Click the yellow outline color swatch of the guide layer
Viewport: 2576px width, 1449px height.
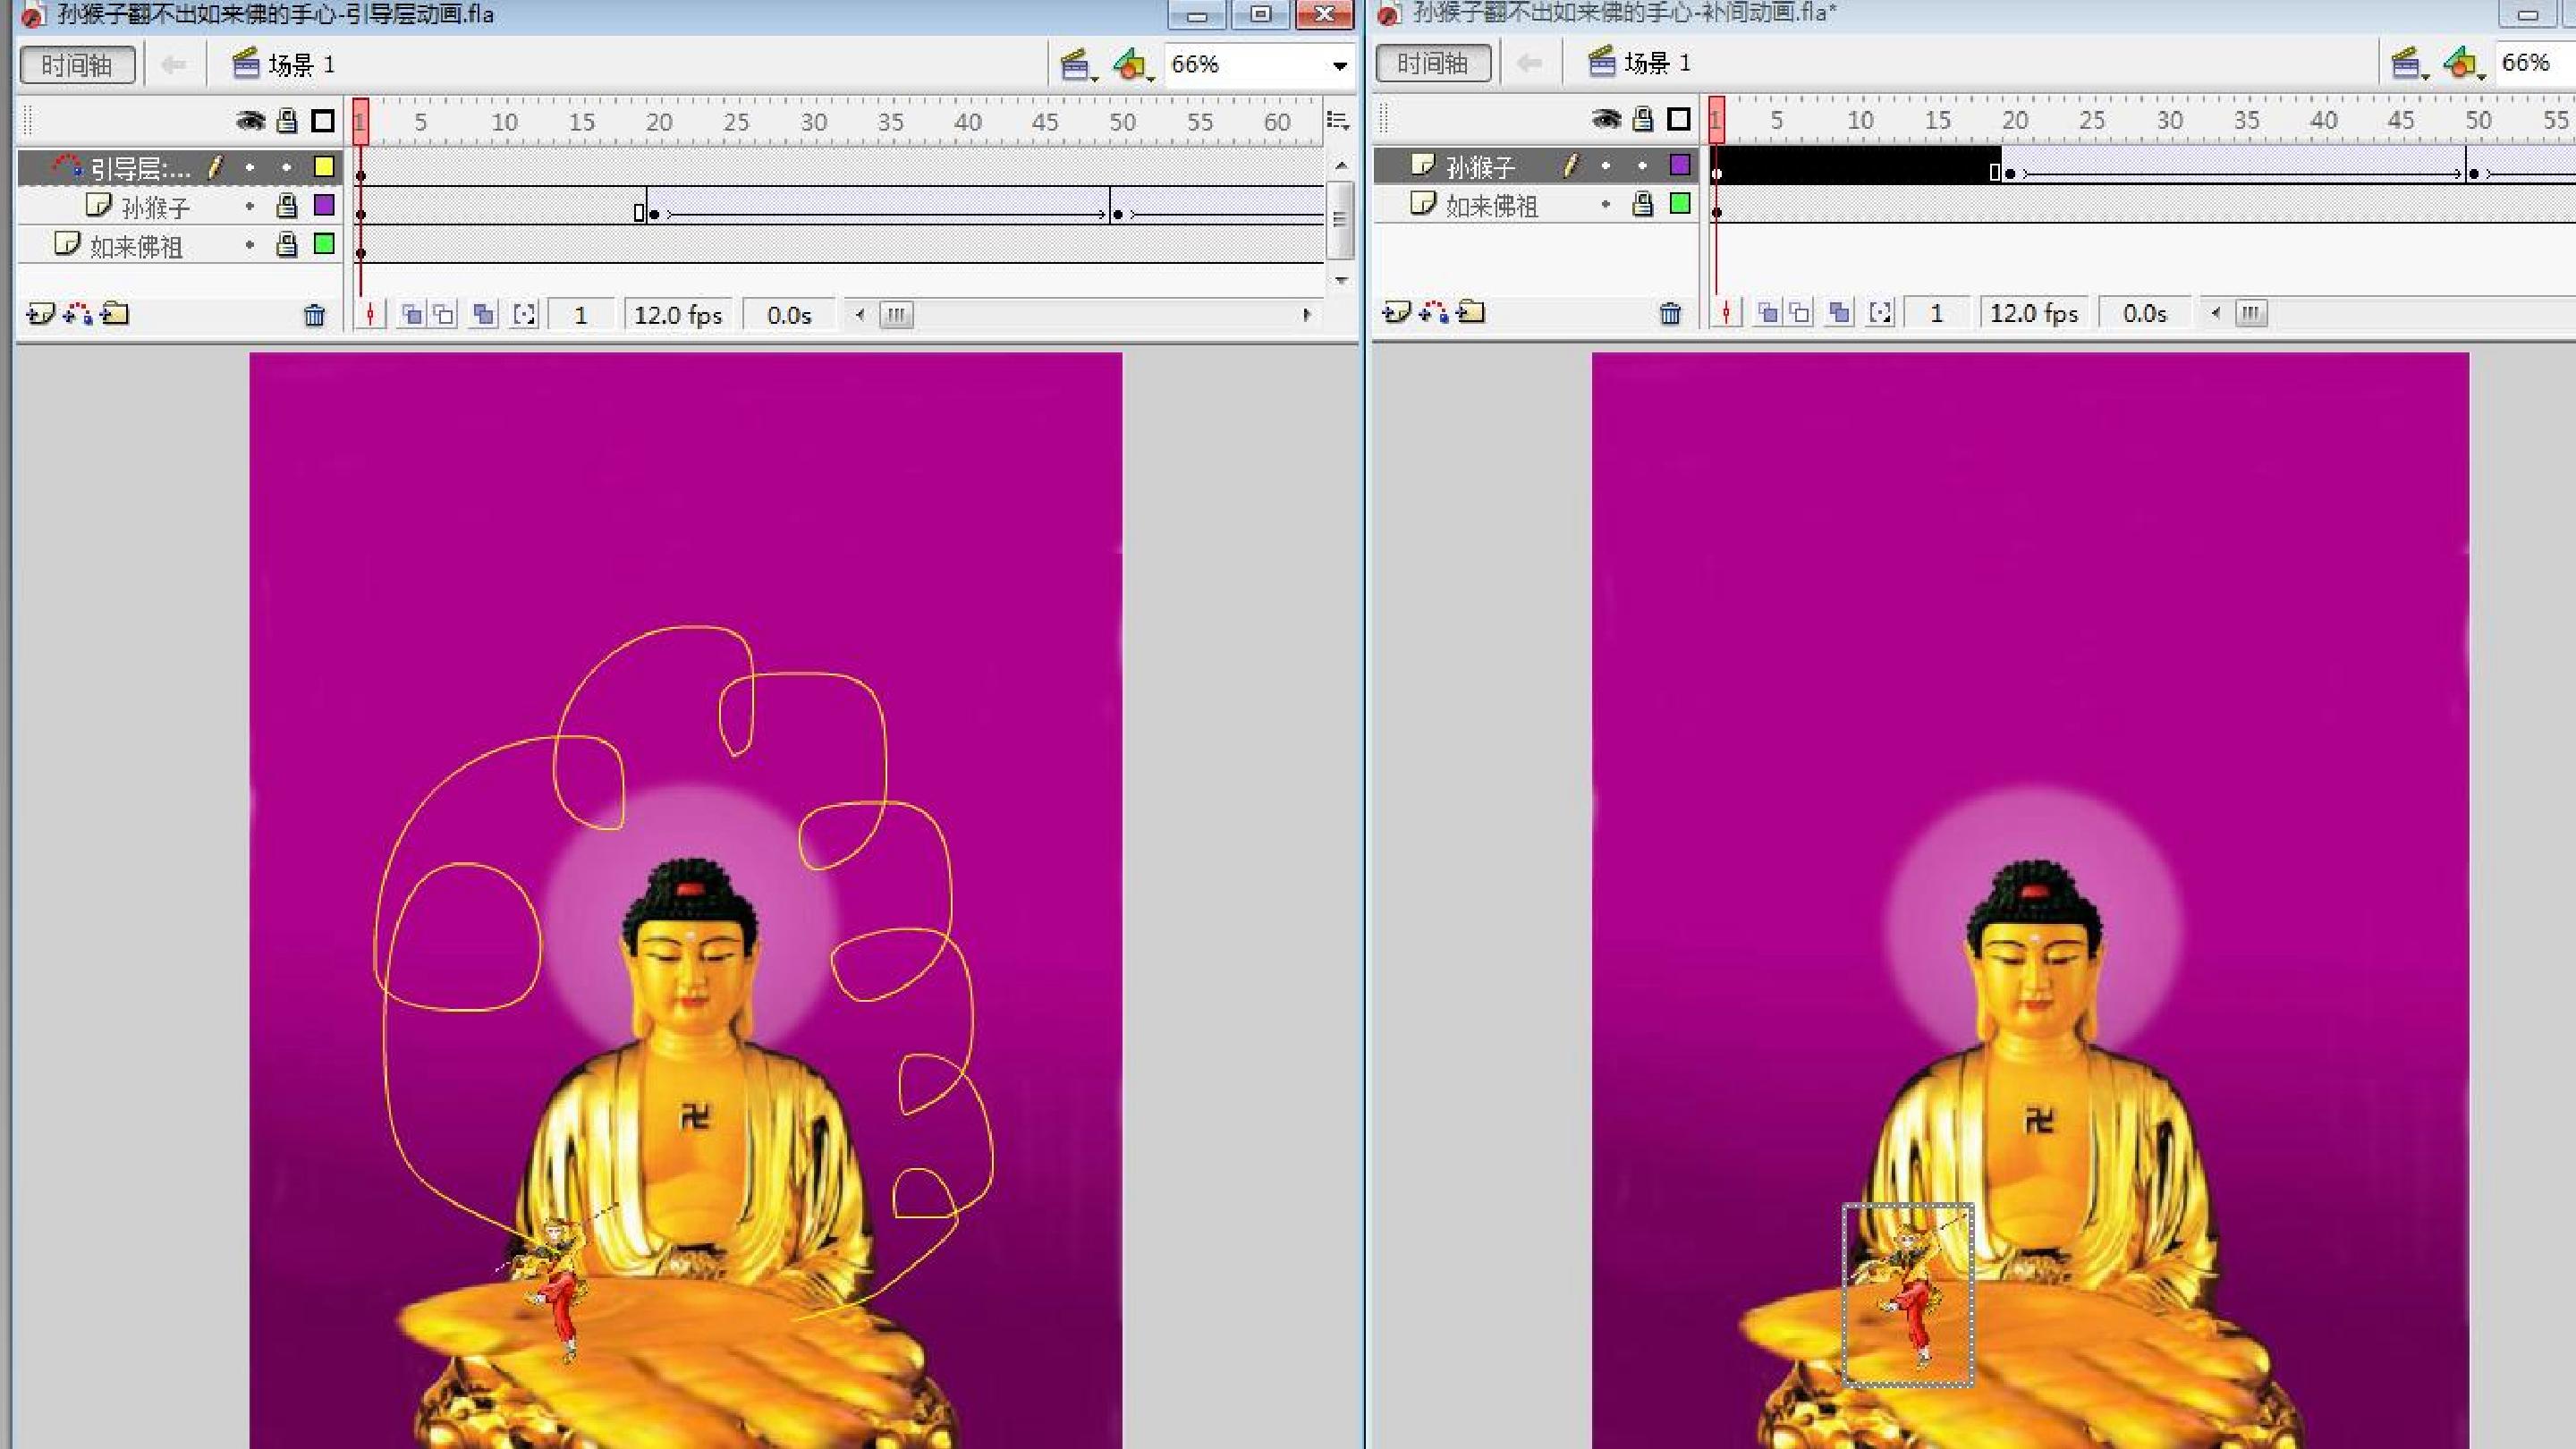(323, 167)
